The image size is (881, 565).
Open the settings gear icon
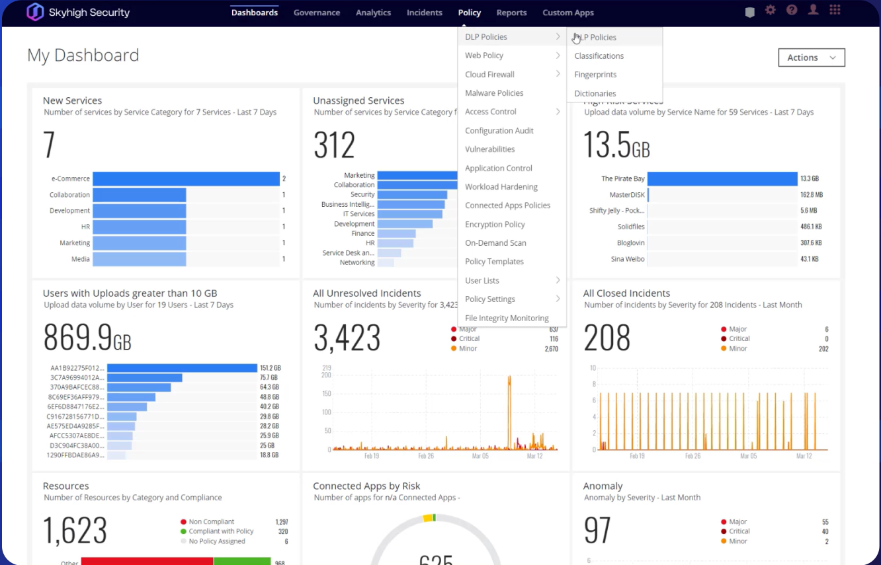tap(770, 11)
